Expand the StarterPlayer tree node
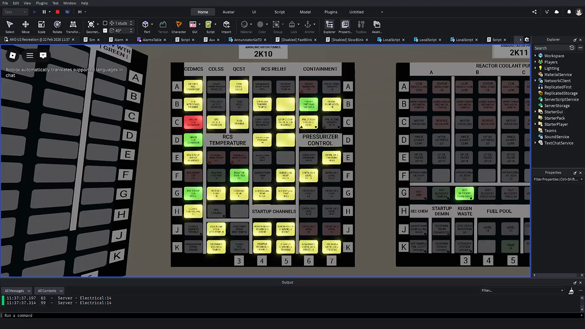The height and width of the screenshot is (329, 585). pos(536,124)
